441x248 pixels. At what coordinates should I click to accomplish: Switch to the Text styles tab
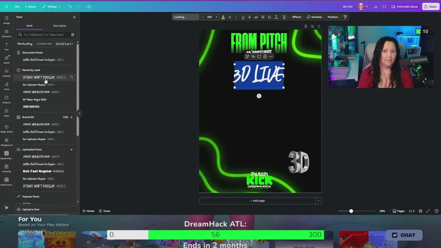pos(60,26)
